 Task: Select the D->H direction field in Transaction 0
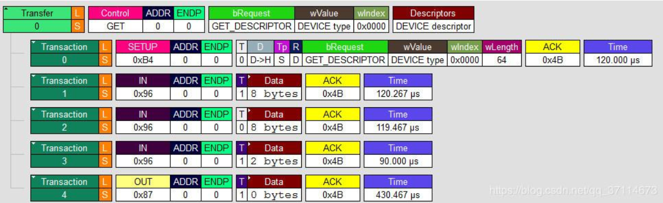click(261, 53)
